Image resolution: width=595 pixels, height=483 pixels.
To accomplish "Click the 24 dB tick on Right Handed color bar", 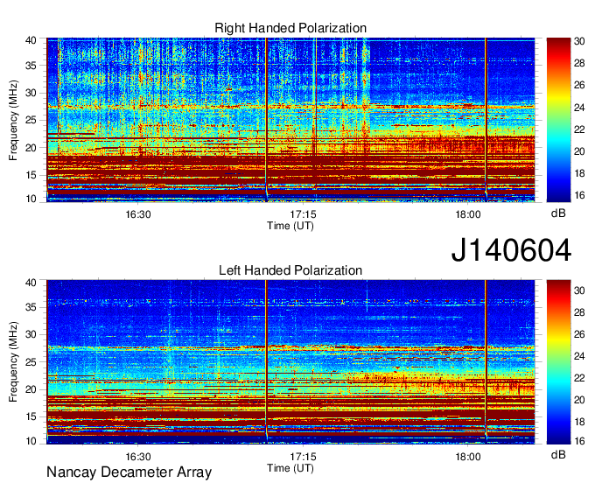I will [579, 108].
